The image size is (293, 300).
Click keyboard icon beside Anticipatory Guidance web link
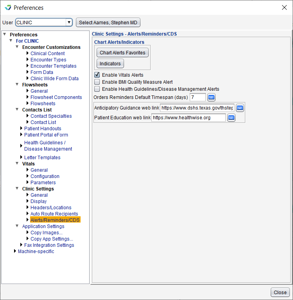pyautogui.click(x=240, y=108)
